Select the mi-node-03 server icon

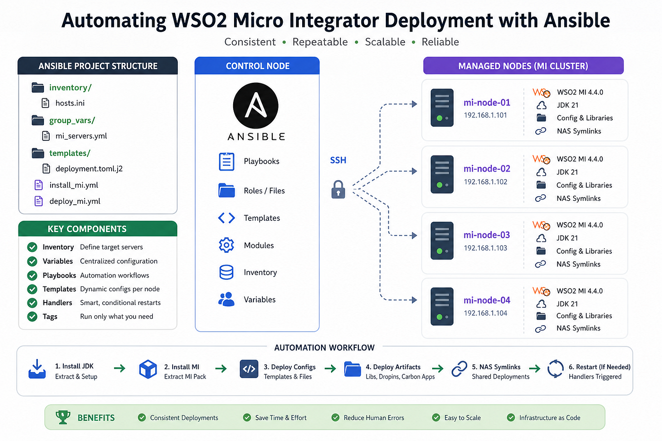(442, 241)
